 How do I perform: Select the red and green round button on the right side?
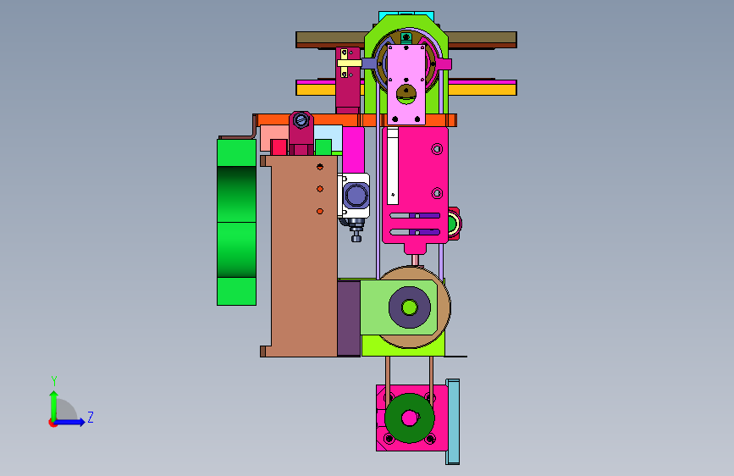[x=454, y=224]
